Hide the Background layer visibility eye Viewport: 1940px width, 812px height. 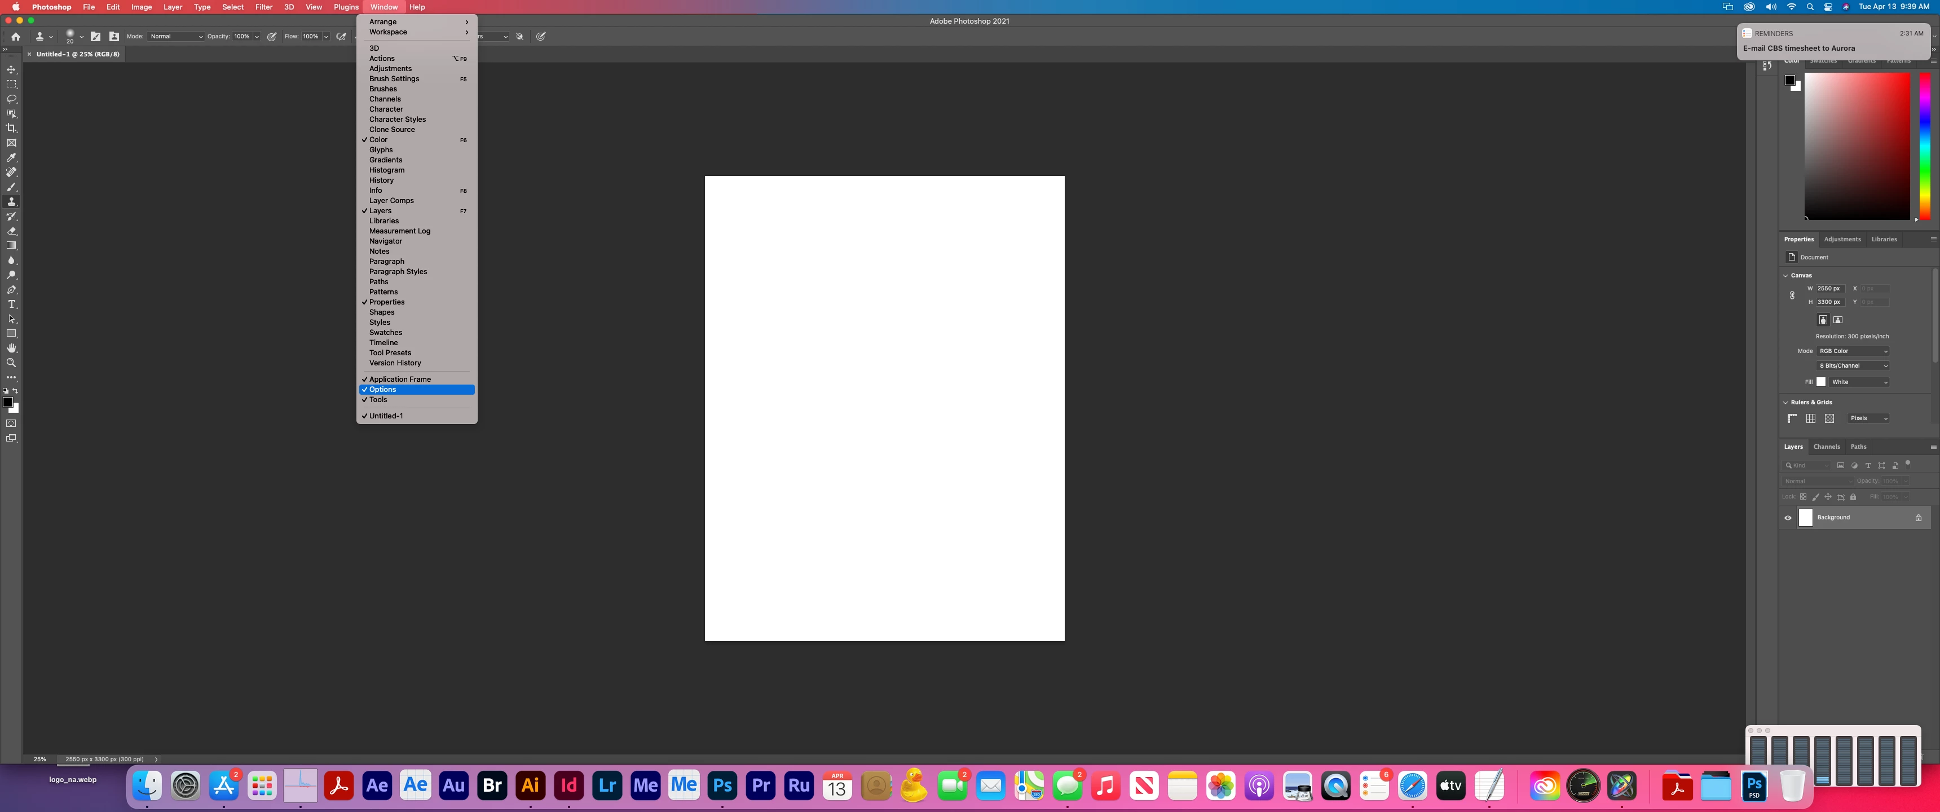tap(1788, 518)
